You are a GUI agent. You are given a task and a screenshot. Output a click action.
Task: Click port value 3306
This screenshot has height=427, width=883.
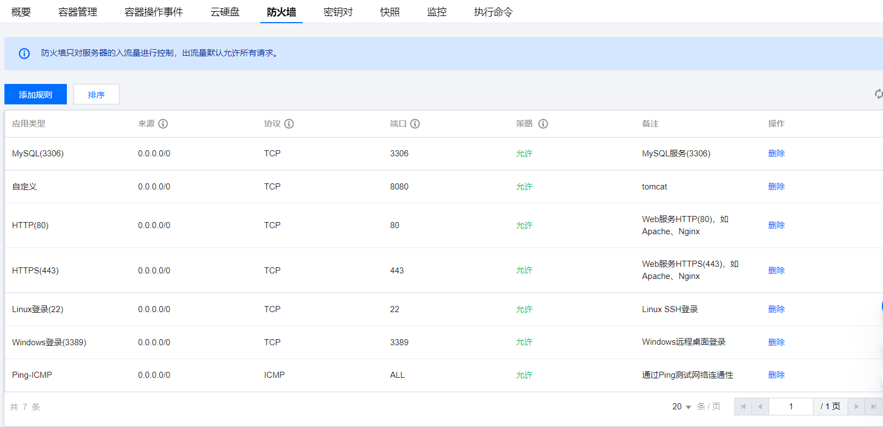pos(399,154)
